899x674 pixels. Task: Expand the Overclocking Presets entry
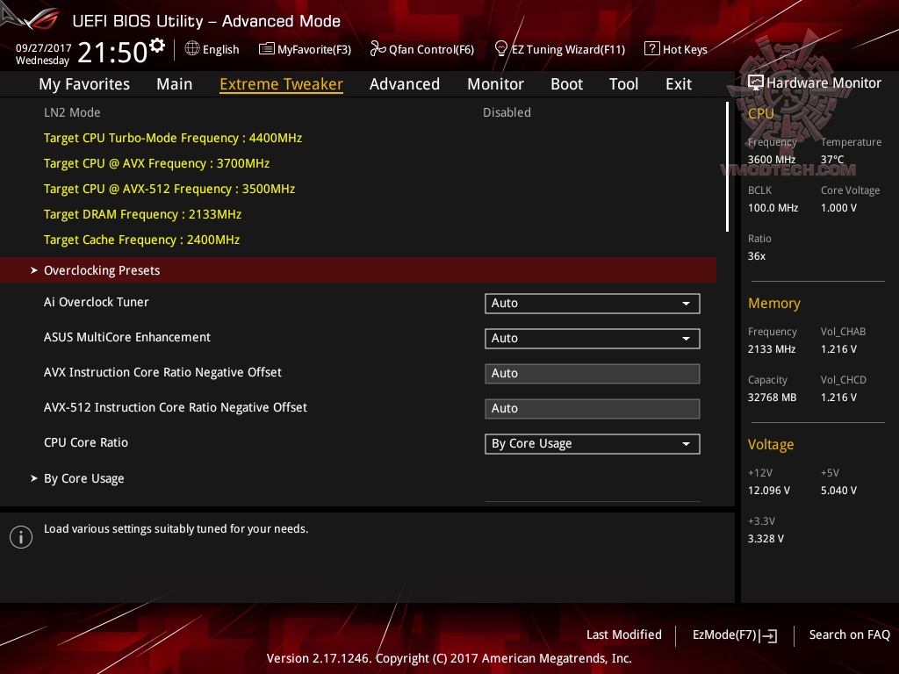[101, 270]
